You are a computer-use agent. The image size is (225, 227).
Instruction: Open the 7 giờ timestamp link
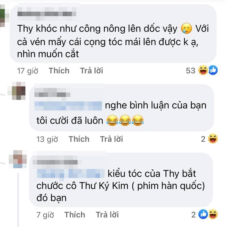tap(45, 215)
